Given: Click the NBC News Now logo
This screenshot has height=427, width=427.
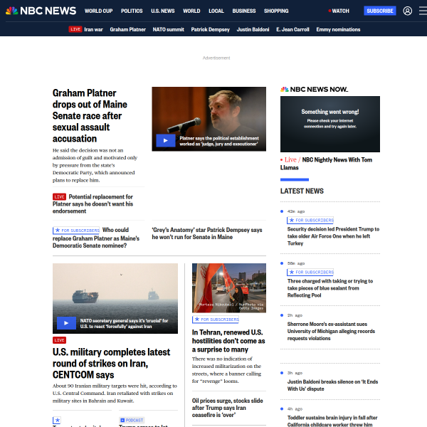Looking at the screenshot, I should (315, 90).
